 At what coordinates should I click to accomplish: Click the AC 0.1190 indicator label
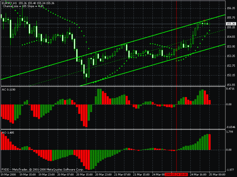[x=9, y=89]
